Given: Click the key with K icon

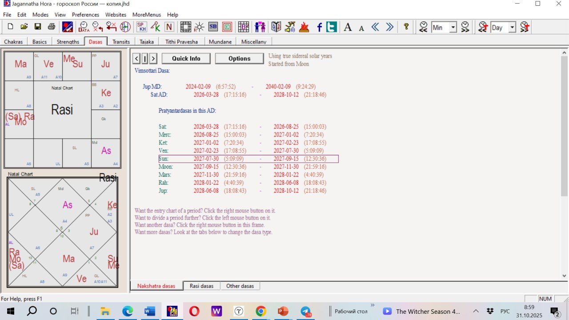Looking at the screenshot, I should 155,27.
